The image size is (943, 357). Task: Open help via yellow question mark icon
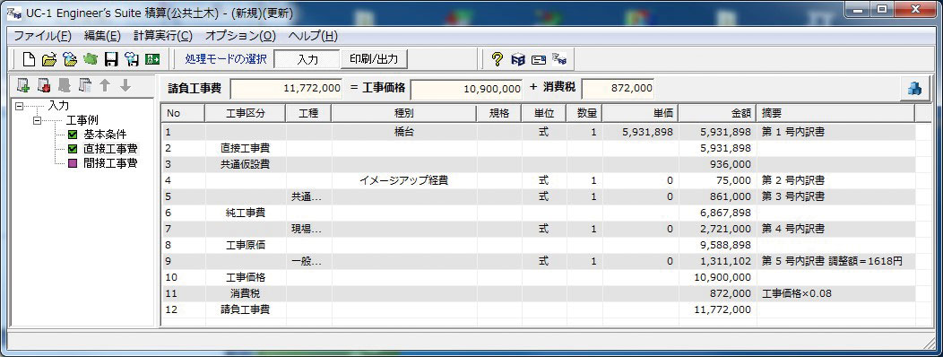pyautogui.click(x=497, y=59)
